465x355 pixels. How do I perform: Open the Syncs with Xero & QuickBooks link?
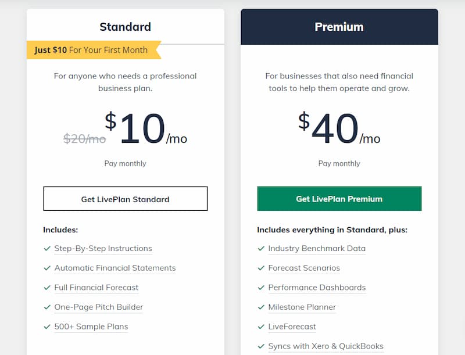click(326, 346)
